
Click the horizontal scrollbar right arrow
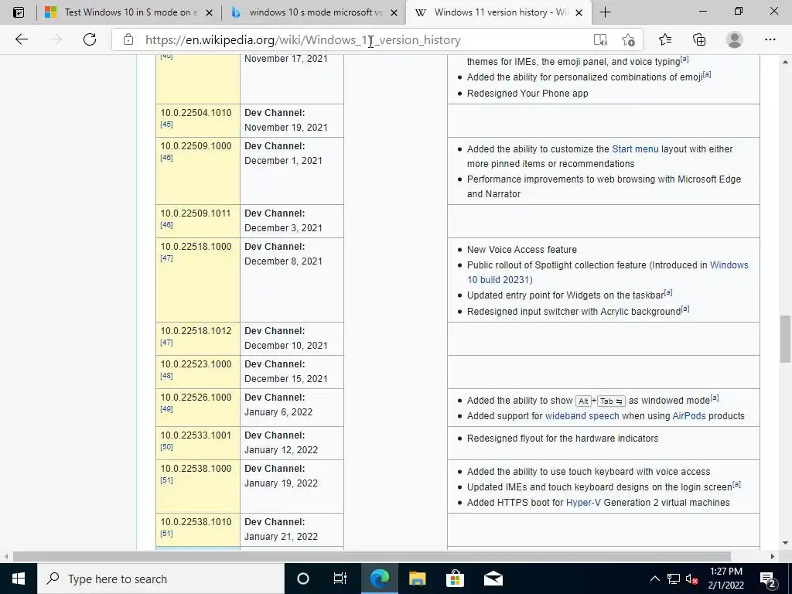pyautogui.click(x=773, y=556)
